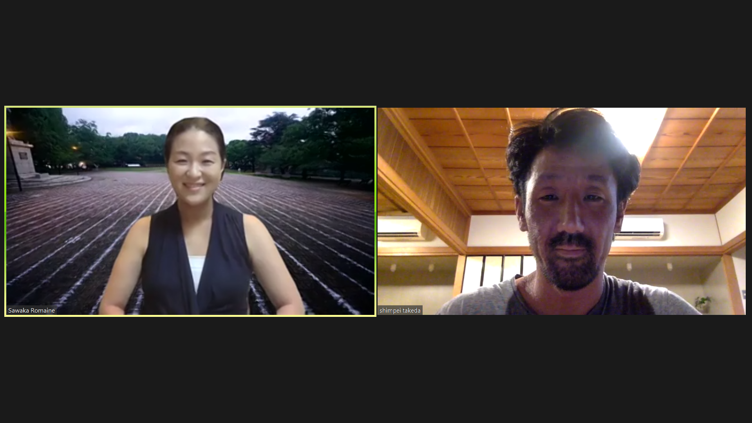Click the 'shimpei takeda' name label
Image resolution: width=752 pixels, height=423 pixels.
click(400, 310)
